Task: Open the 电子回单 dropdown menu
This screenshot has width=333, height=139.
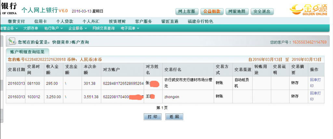Action: tap(130, 28)
